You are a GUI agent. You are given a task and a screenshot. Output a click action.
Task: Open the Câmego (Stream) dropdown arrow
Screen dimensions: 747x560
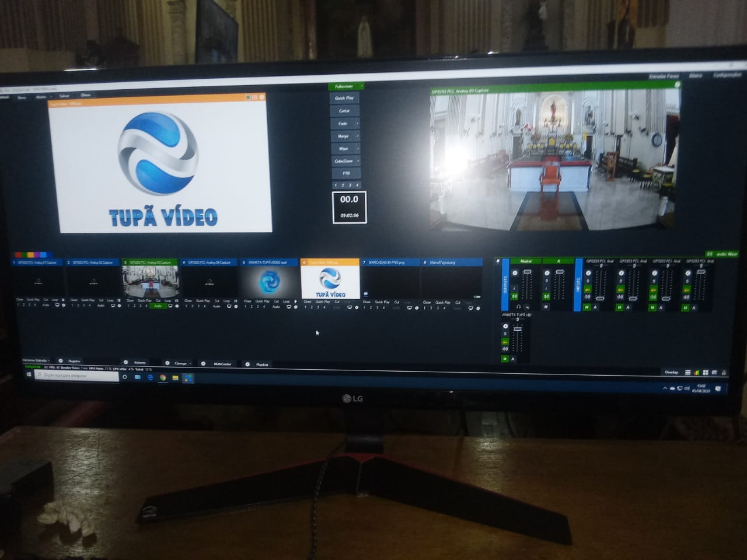pyautogui.click(x=190, y=363)
